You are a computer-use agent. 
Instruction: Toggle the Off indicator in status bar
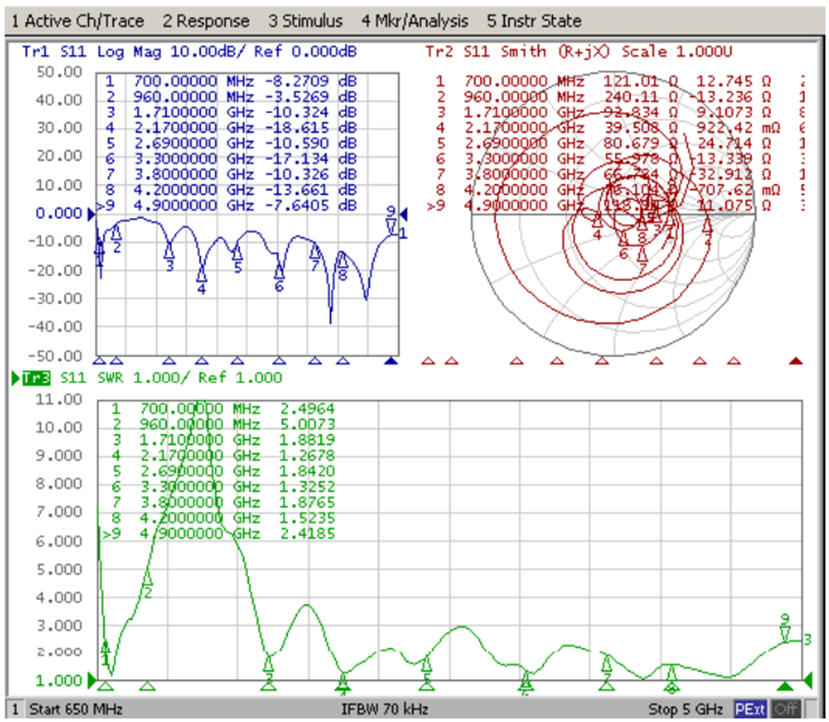coord(785,708)
